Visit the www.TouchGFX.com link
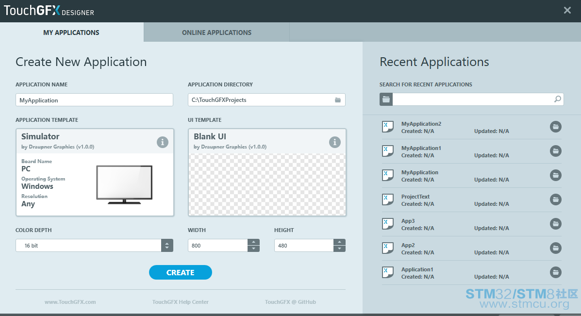Viewport: 581px width, 316px height. point(70,302)
